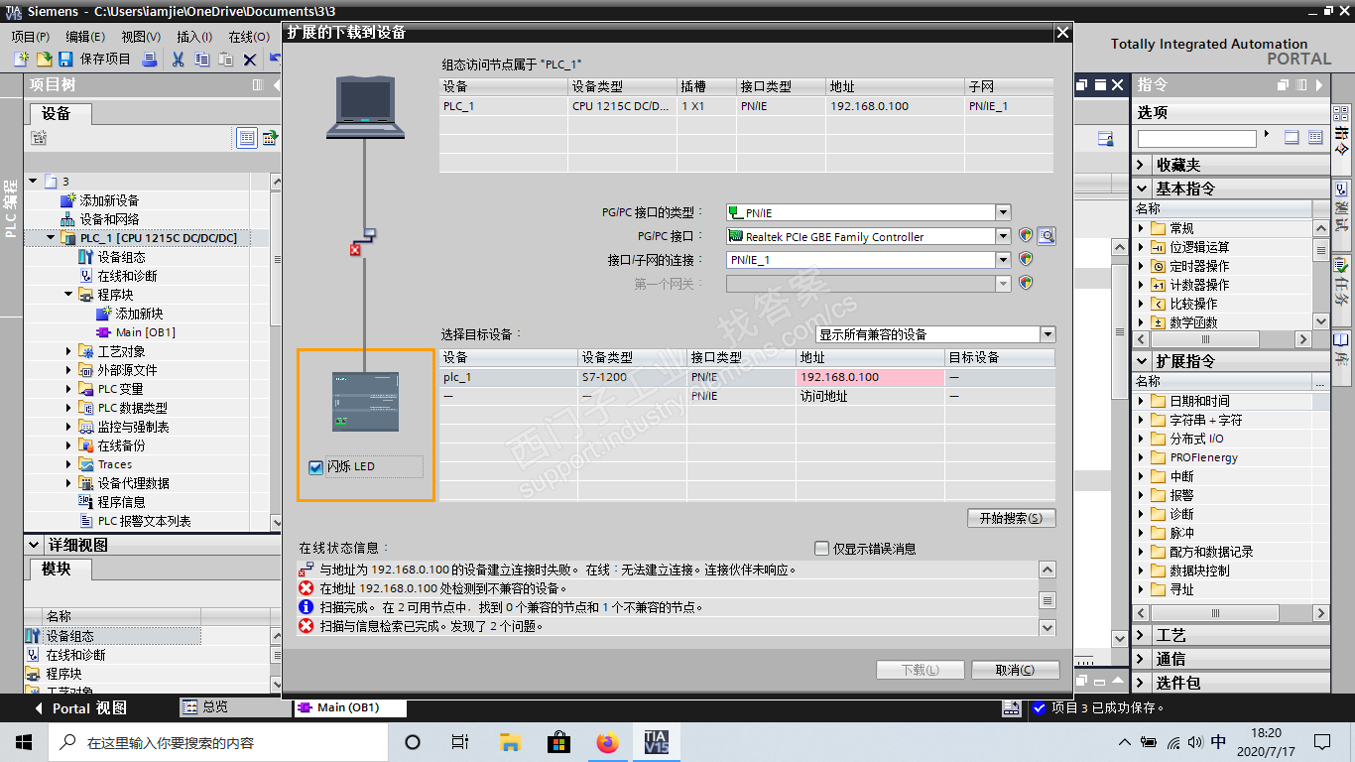Open the 显示所有兼容的设备 dropdown

1047,334
